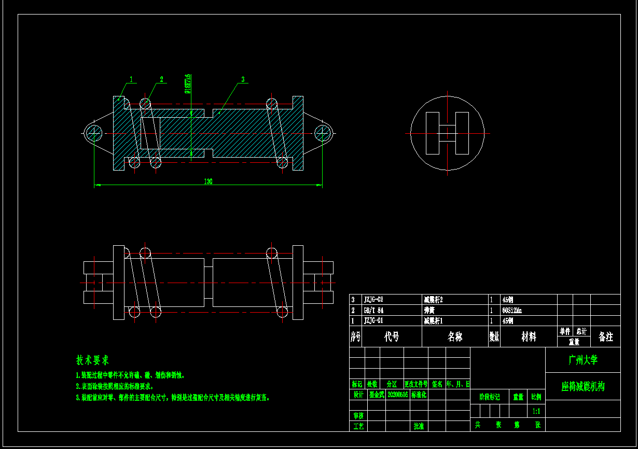Screen dimensions: 638x449
Task: Select part balloon number 2 label
Action: tap(161, 79)
